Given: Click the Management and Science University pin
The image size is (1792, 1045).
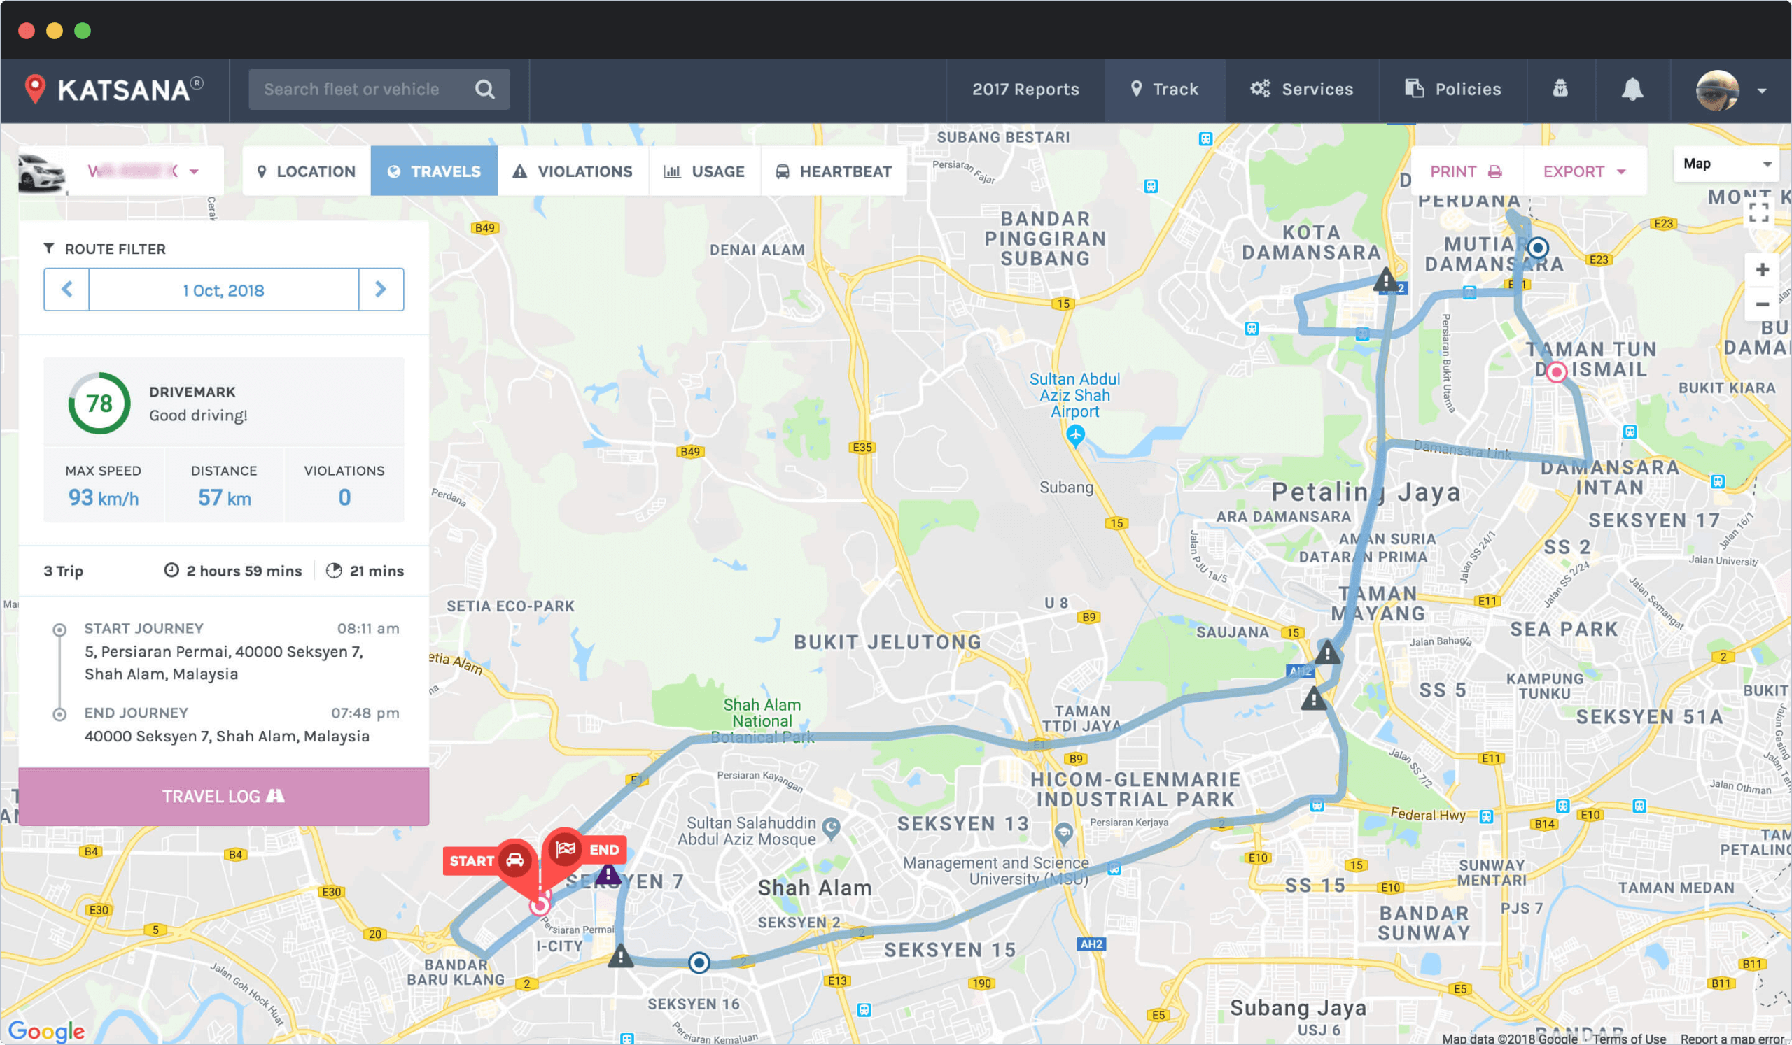Looking at the screenshot, I should (1063, 832).
